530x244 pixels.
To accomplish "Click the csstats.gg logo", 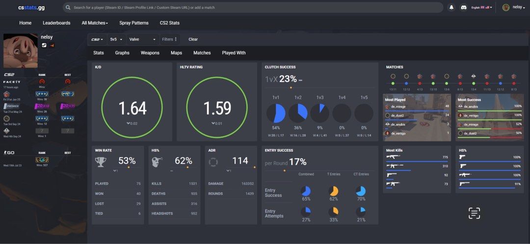I will (32, 7).
